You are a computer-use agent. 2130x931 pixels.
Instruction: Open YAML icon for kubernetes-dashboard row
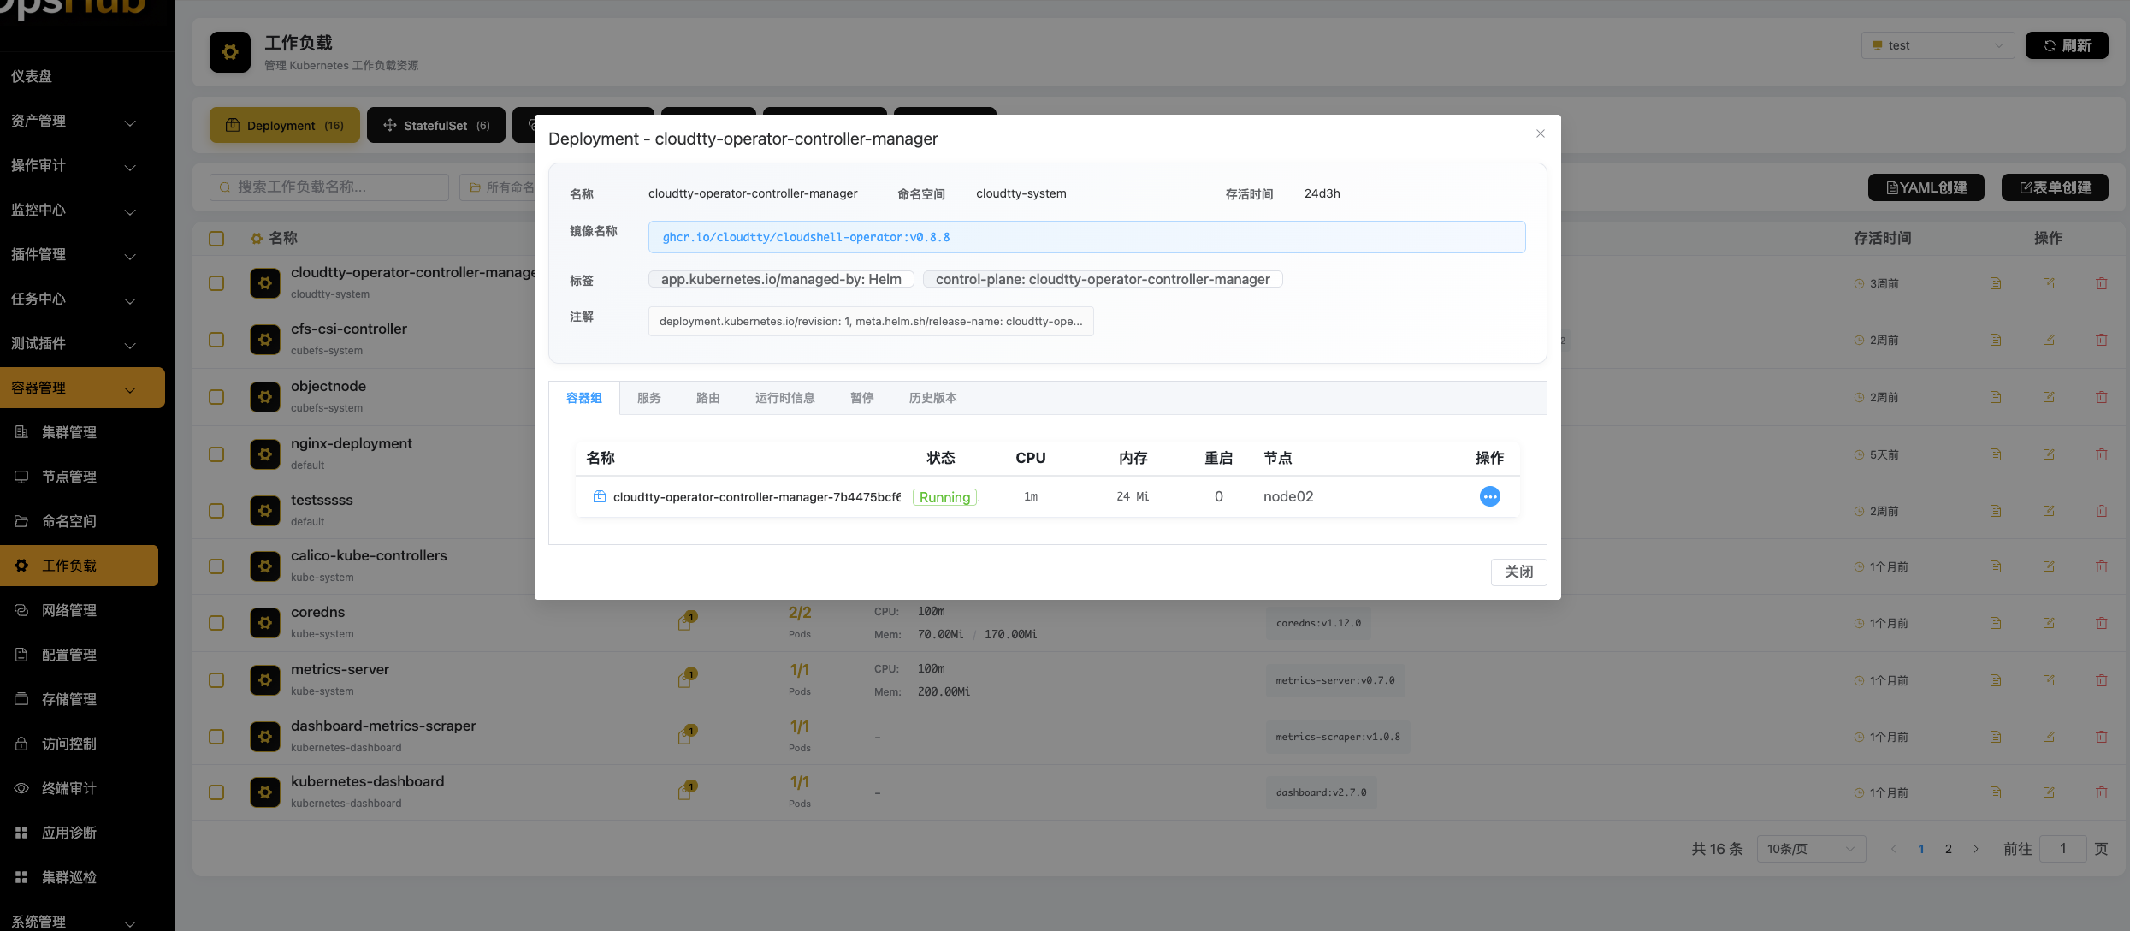(1995, 792)
